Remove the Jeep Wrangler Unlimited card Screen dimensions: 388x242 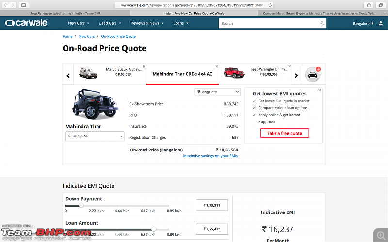289,66
